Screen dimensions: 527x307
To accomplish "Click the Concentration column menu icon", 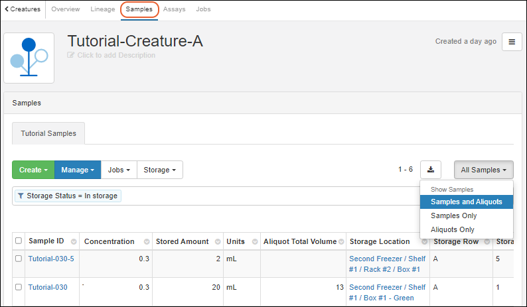I will 144,242.
